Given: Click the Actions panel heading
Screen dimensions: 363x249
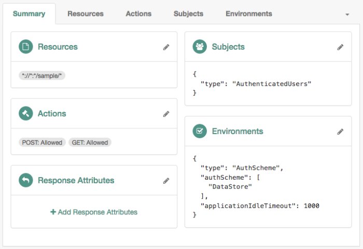Looking at the screenshot, I should coord(52,113).
